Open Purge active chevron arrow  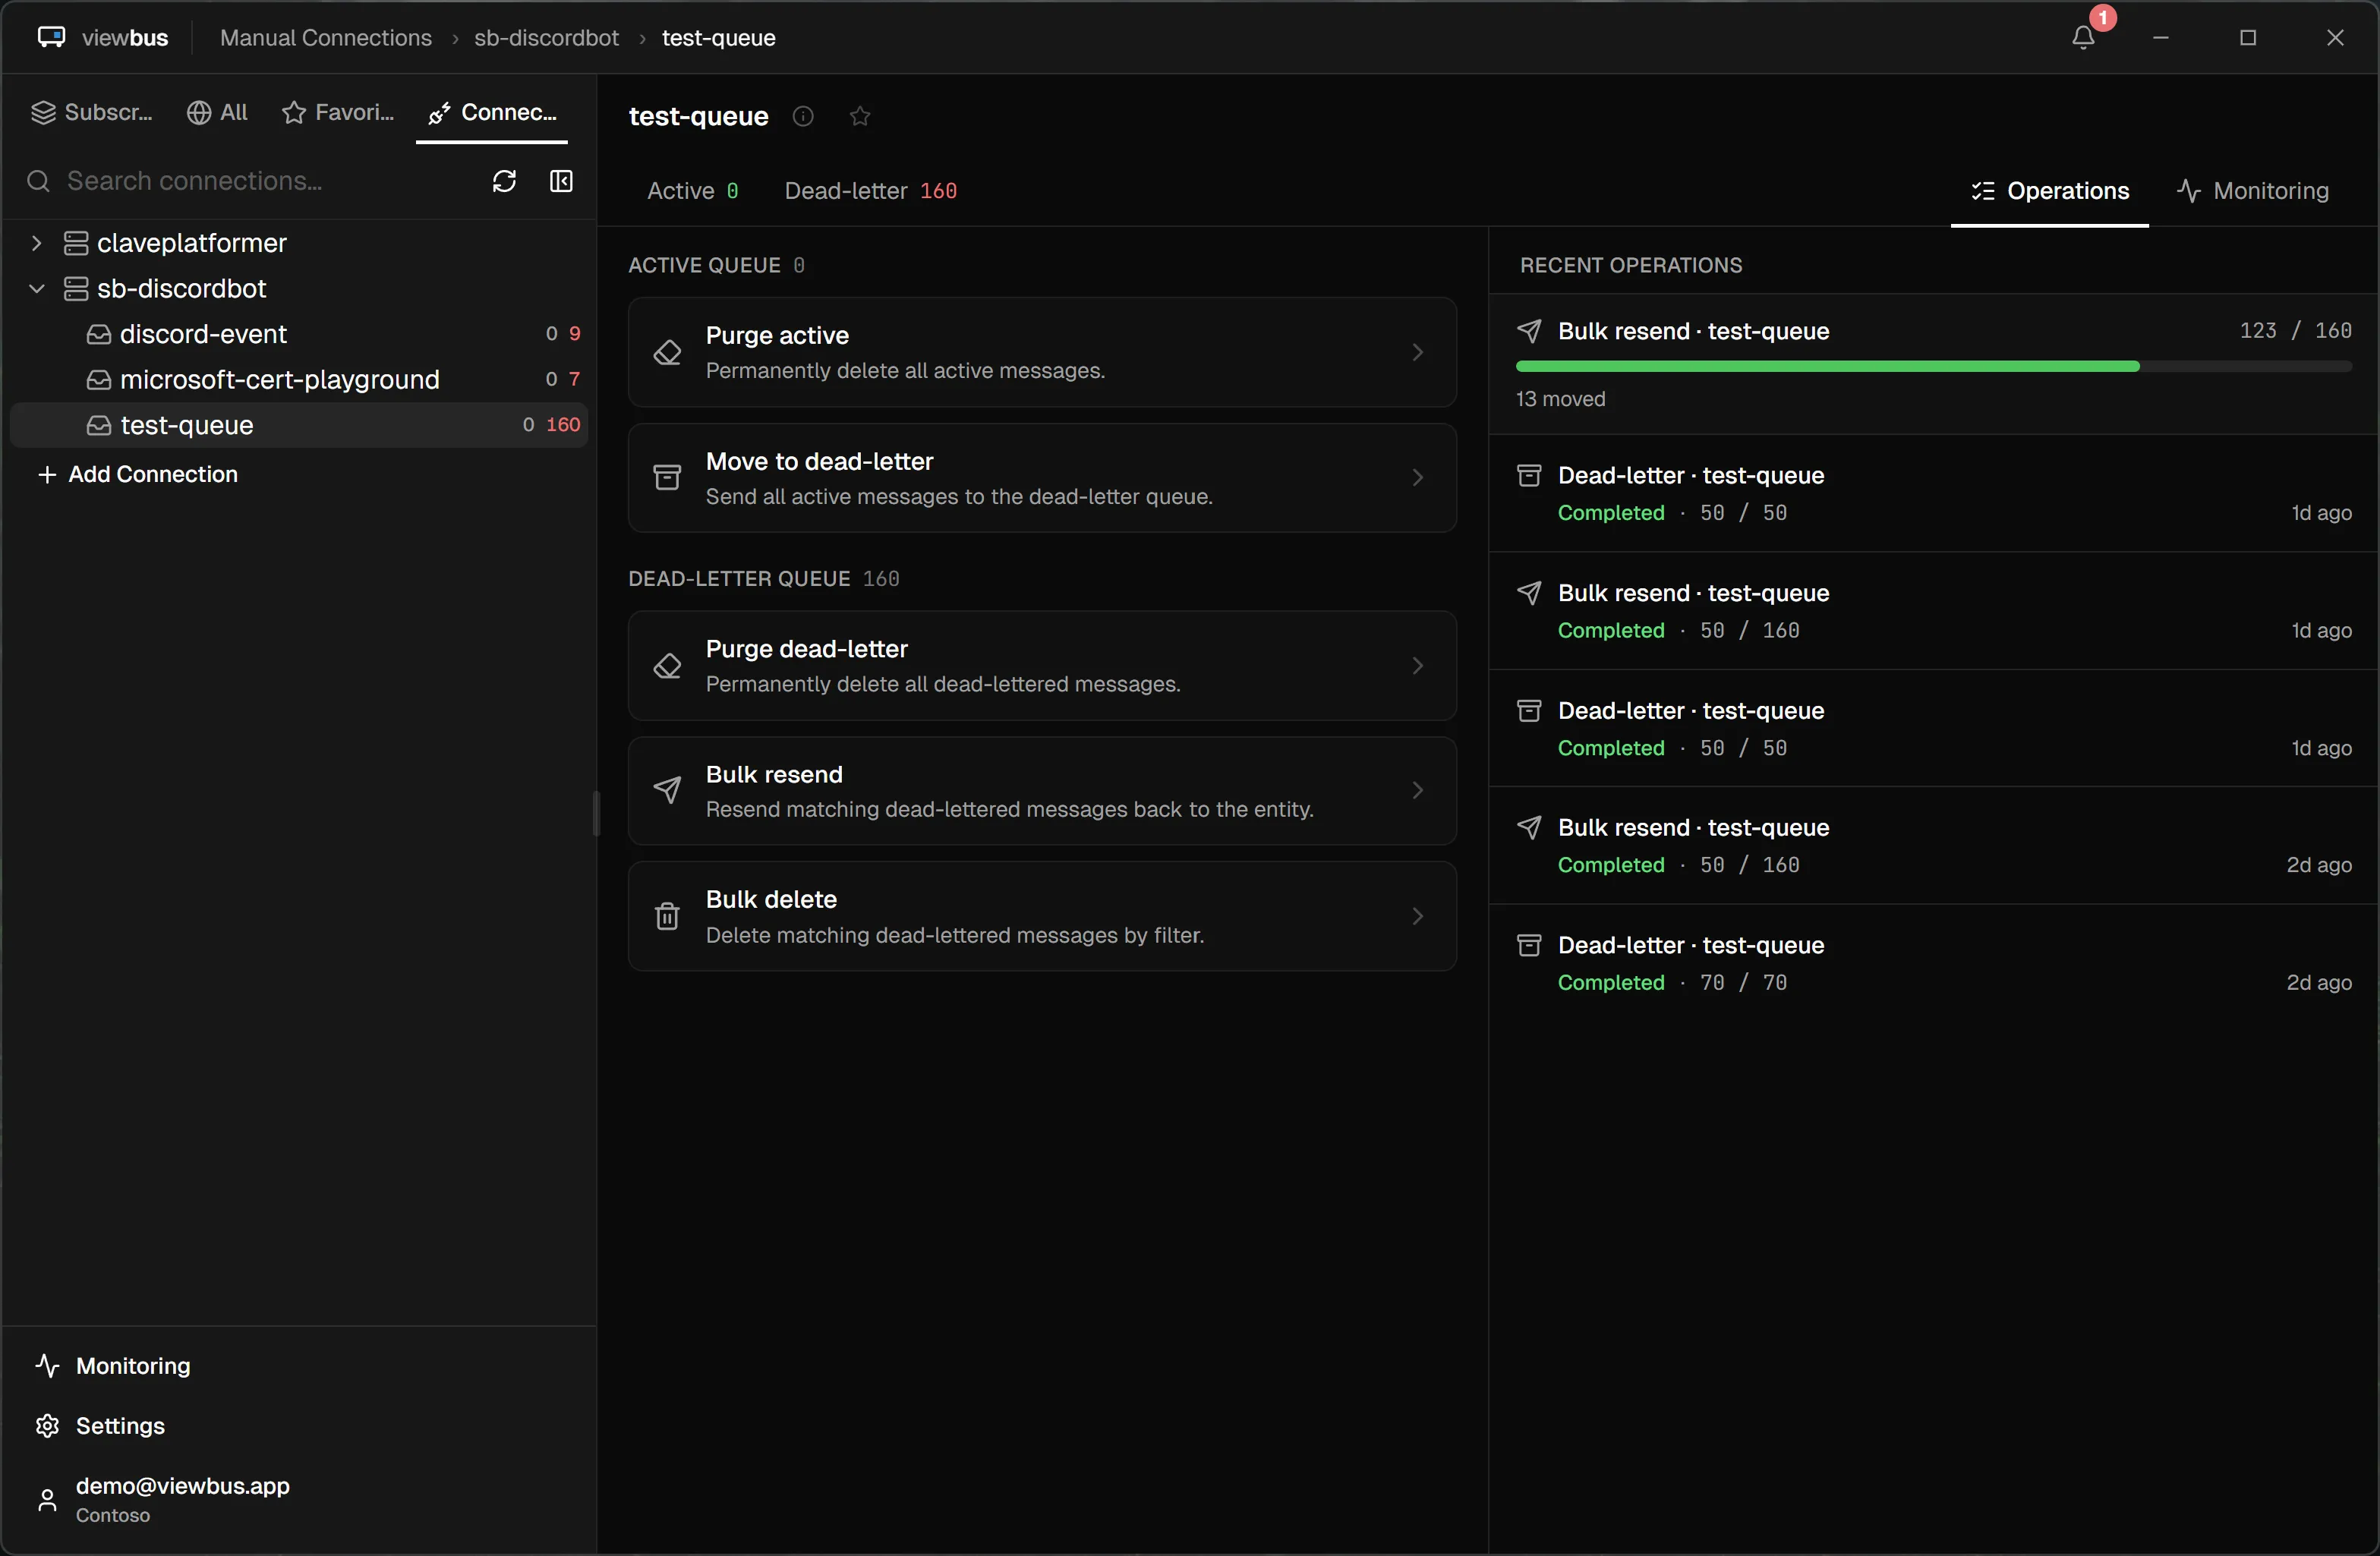1417,352
